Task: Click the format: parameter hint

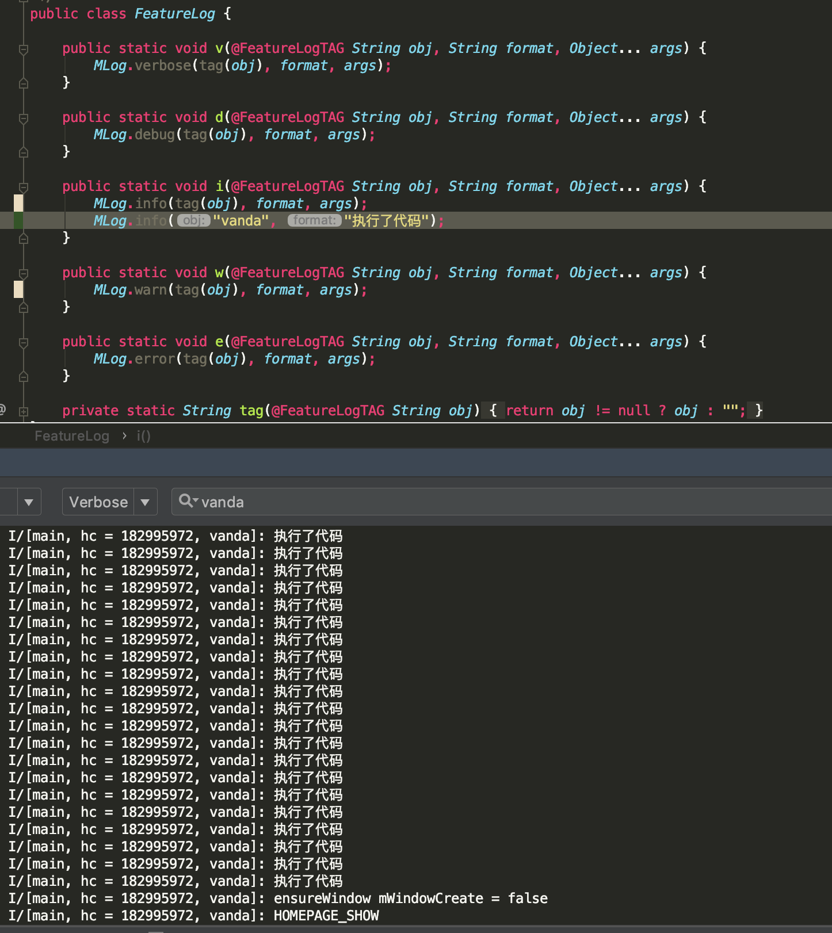Action: click(x=314, y=221)
